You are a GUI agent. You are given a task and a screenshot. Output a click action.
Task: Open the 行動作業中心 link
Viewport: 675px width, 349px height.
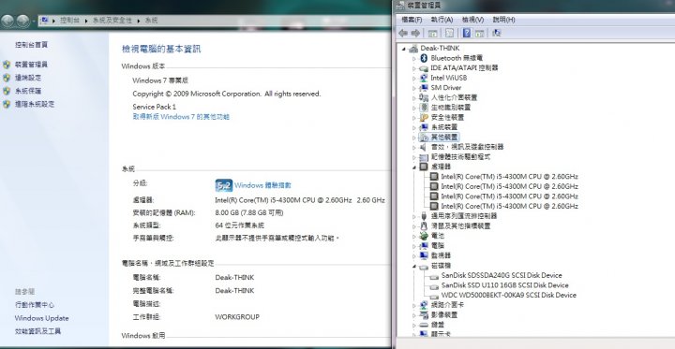coord(35,305)
